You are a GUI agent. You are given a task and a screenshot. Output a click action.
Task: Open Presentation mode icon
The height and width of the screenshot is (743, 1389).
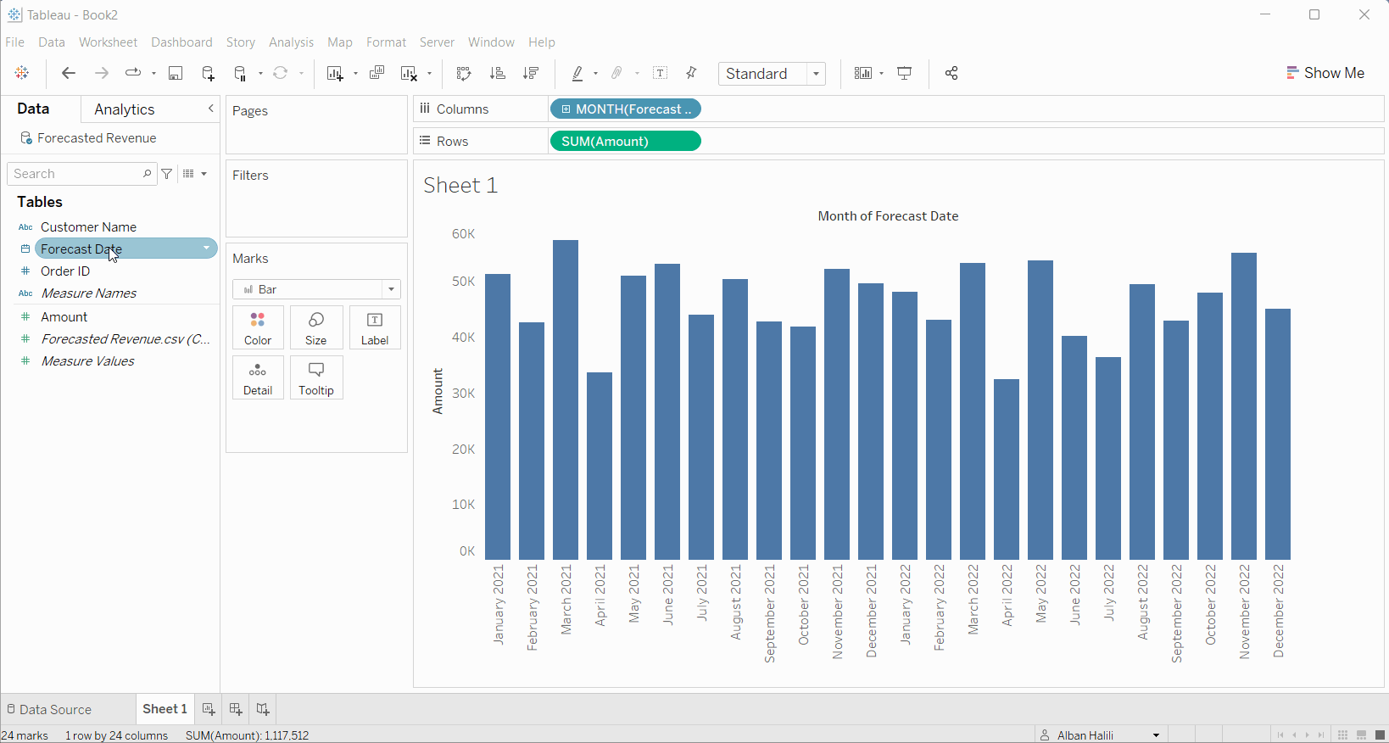pos(905,74)
